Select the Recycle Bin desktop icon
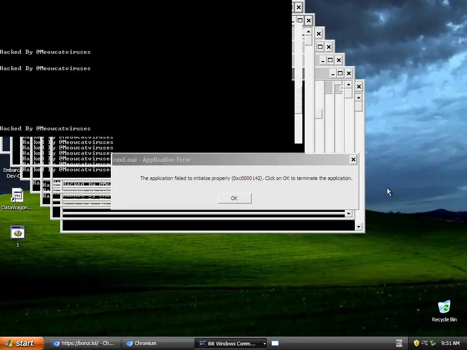The image size is (467, 350). click(444, 311)
